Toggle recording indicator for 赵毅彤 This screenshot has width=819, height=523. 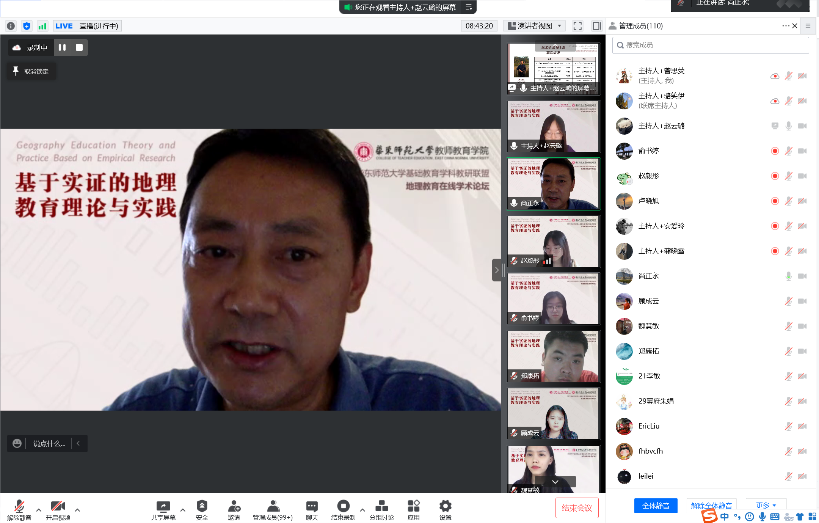[x=775, y=176]
